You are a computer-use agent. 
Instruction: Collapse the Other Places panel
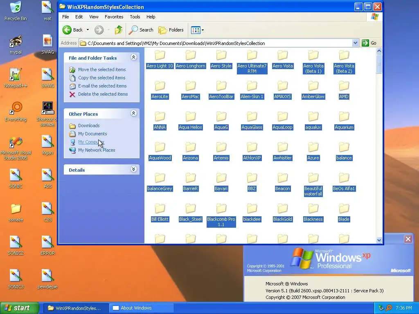134,114
